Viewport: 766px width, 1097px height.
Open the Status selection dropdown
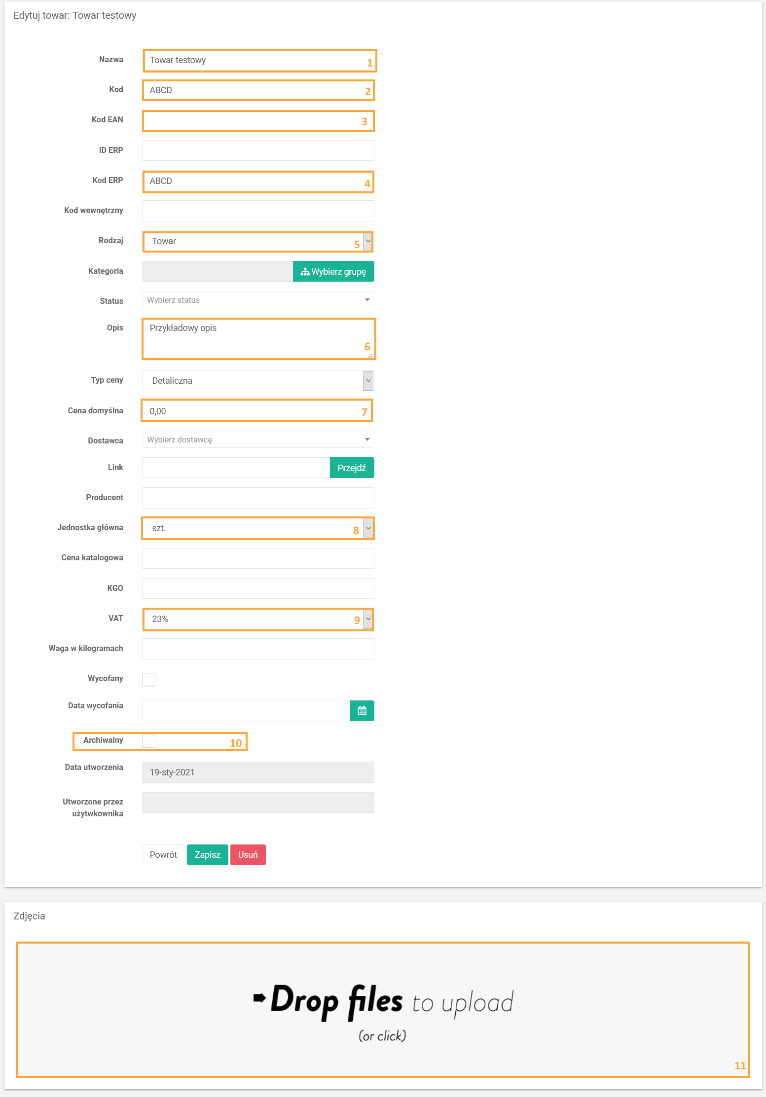257,300
